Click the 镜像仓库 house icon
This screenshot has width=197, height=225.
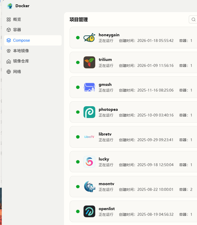pos(8,61)
